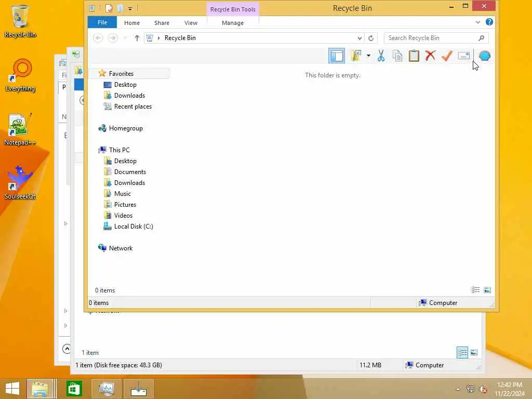The image size is (532, 399).
Task: Click the Copy icon in toolbar
Action: pos(397,56)
